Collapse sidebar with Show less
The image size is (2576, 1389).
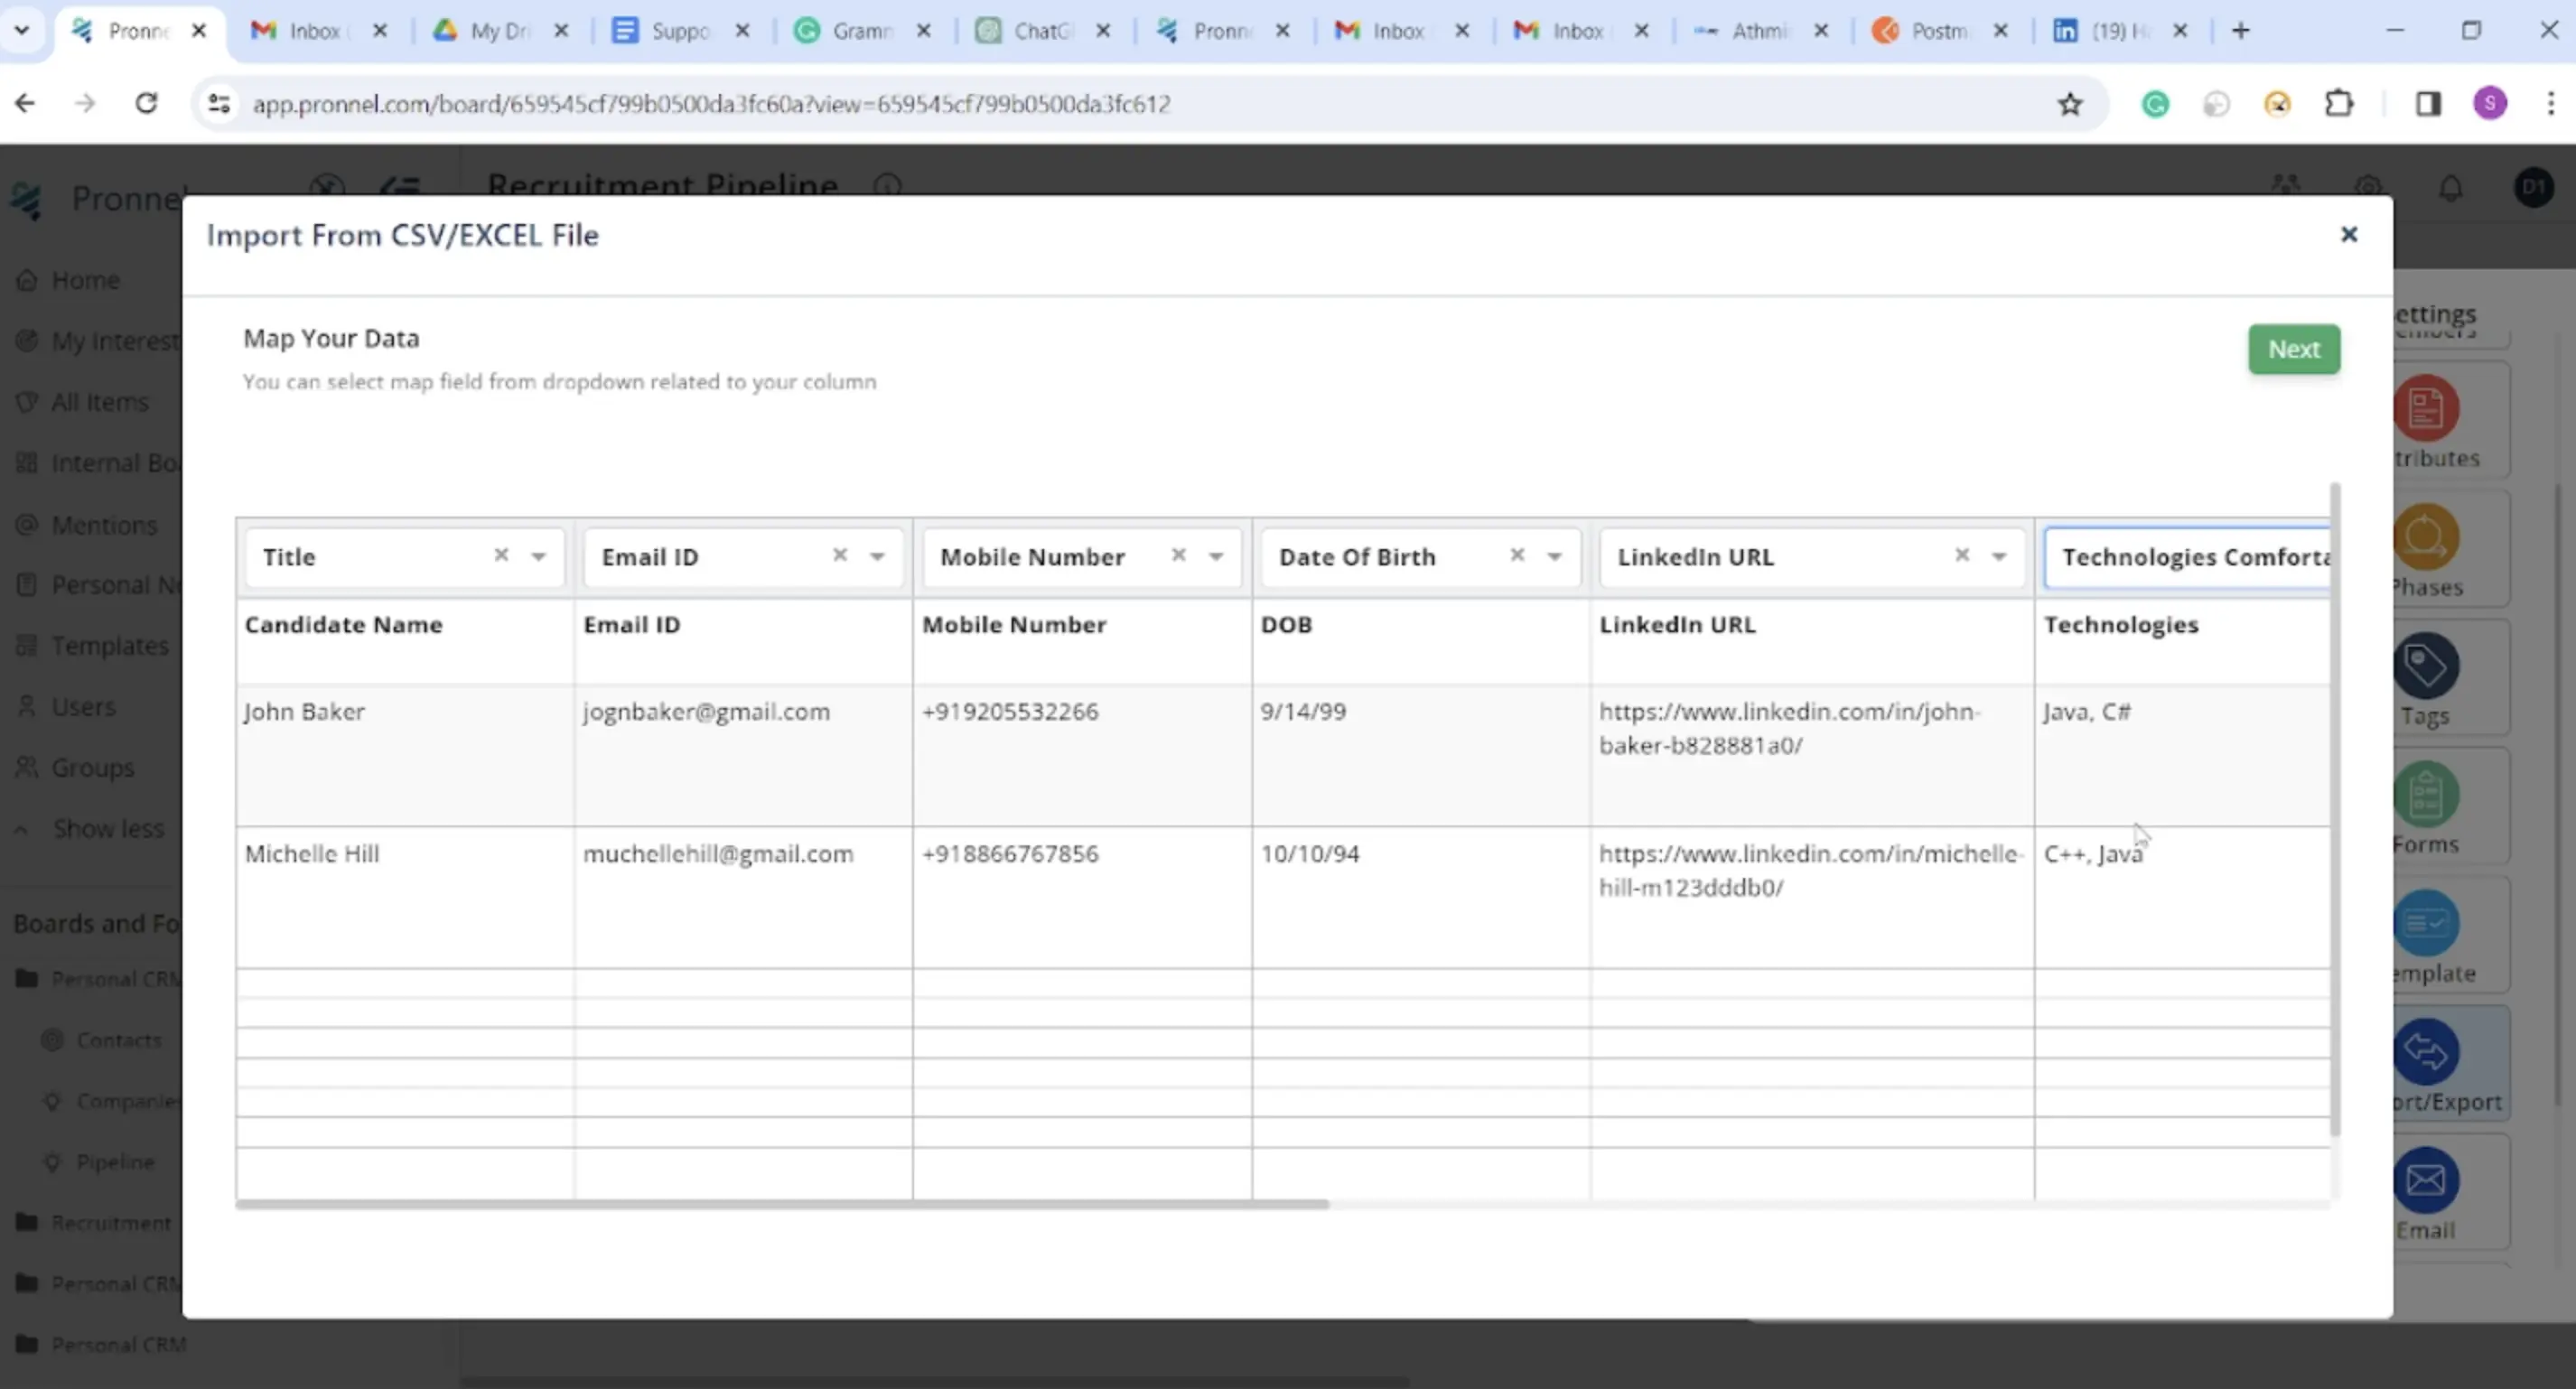click(x=108, y=828)
